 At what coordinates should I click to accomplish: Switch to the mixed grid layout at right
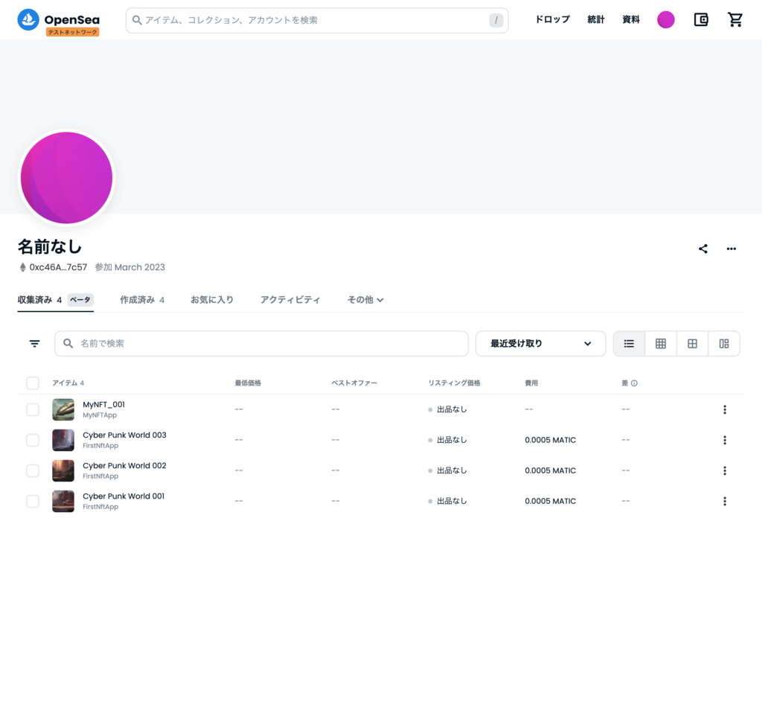coord(723,344)
